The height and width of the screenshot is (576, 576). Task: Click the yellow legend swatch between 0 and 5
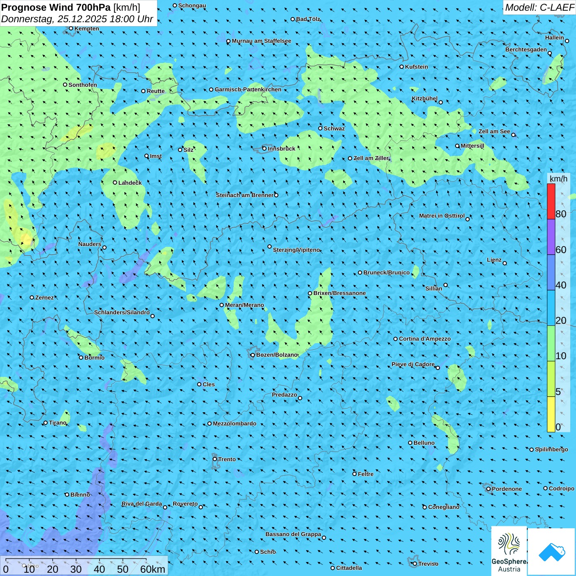[551, 414]
